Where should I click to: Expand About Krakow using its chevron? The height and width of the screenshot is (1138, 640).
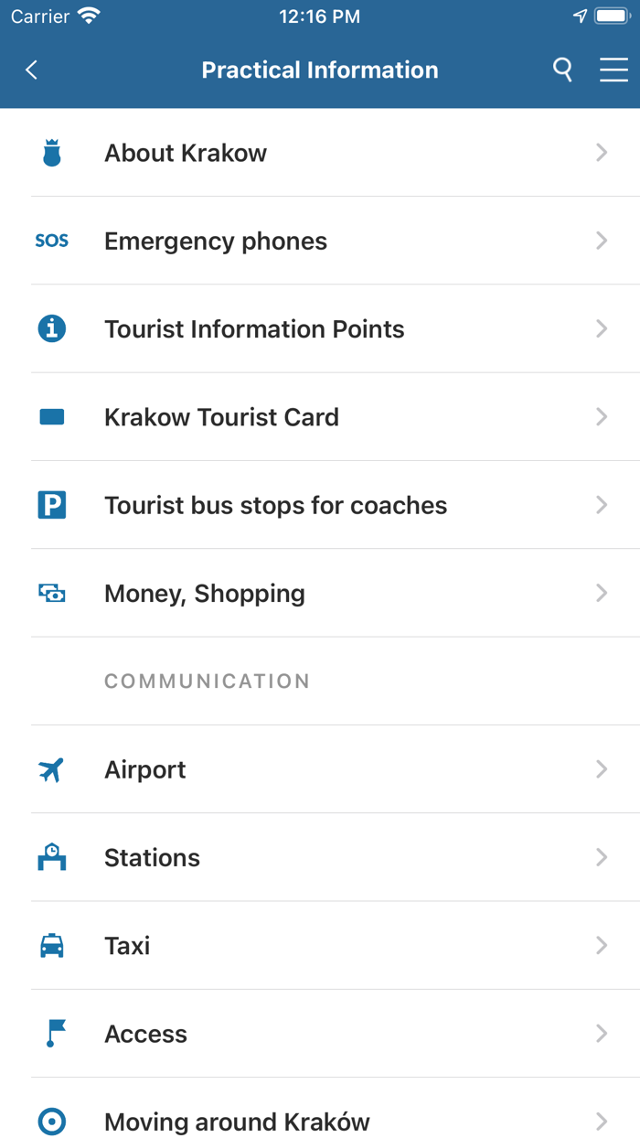(602, 153)
